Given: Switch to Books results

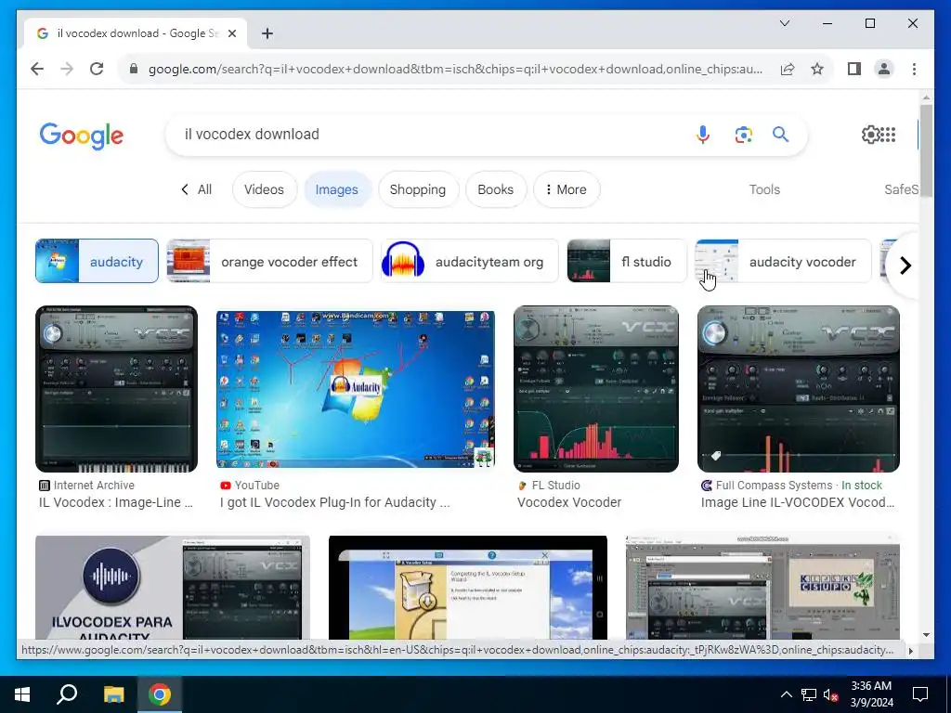Looking at the screenshot, I should coord(496,189).
